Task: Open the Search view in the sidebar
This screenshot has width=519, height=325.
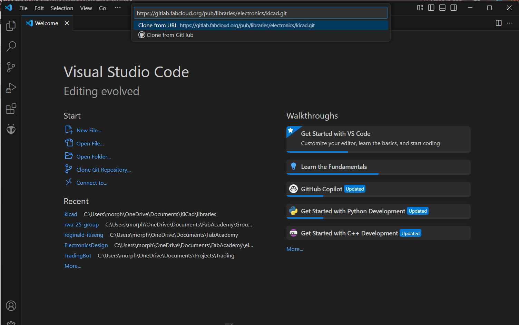Action: (x=11, y=46)
